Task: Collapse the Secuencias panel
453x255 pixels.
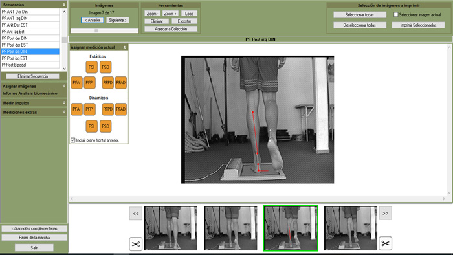Action: click(x=64, y=5)
